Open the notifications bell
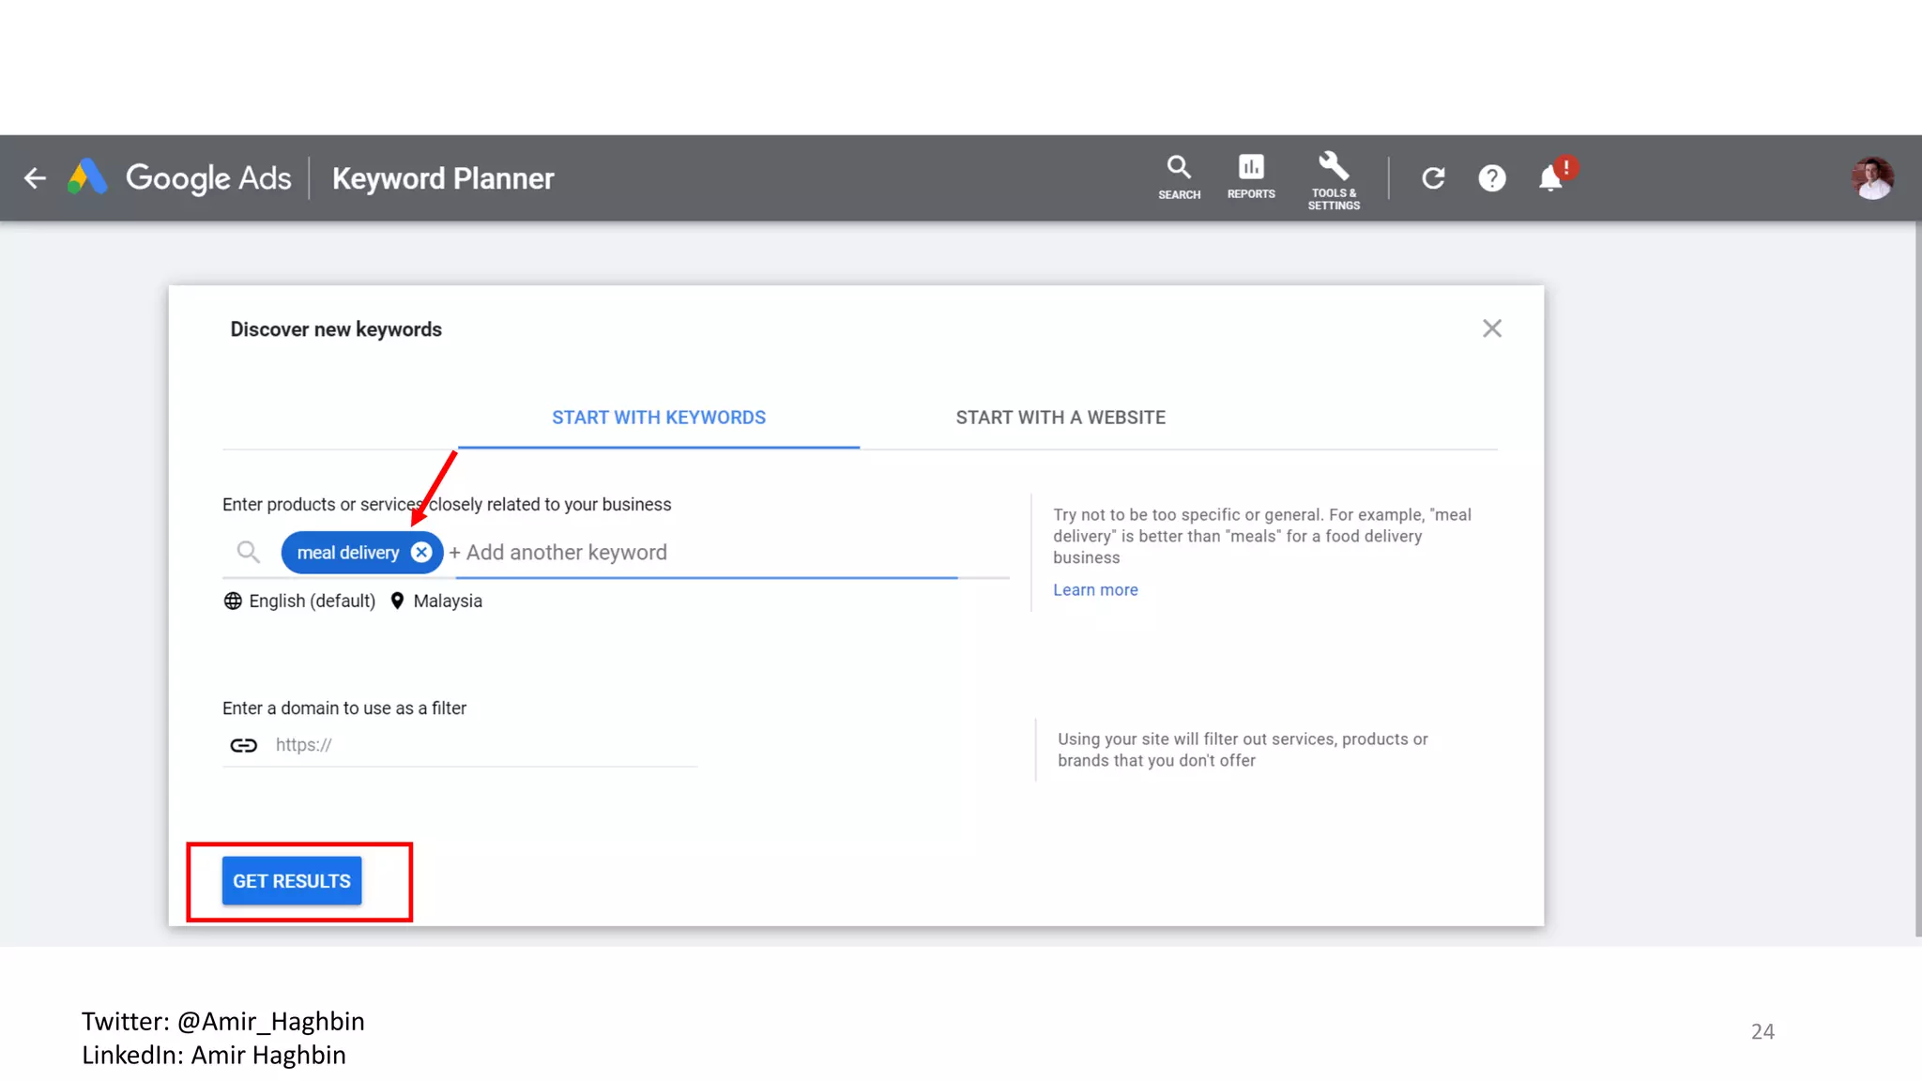1922x1081 pixels. point(1551,178)
